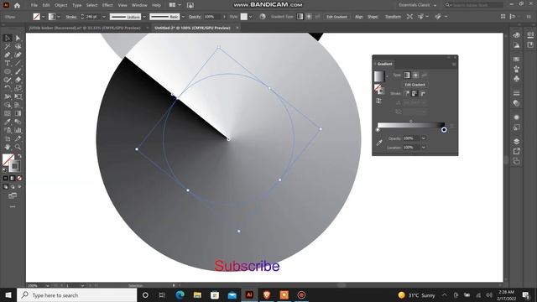Click Edit Gradient button in control bar

click(336, 17)
